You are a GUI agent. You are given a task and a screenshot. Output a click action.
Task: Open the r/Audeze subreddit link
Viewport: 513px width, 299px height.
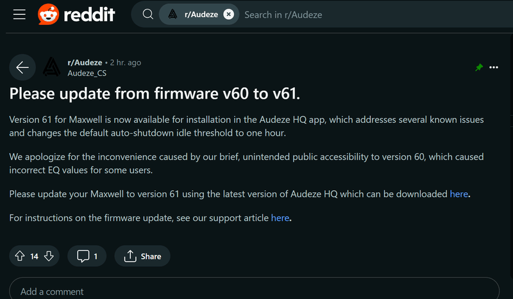pos(85,63)
